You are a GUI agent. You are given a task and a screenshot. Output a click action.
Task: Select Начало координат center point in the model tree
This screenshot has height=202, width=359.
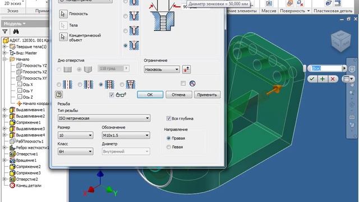(x=36, y=103)
